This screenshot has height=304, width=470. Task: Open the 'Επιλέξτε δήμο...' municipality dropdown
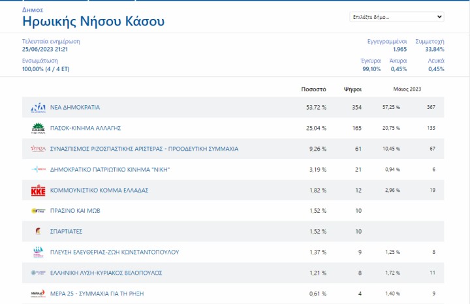[x=396, y=17]
